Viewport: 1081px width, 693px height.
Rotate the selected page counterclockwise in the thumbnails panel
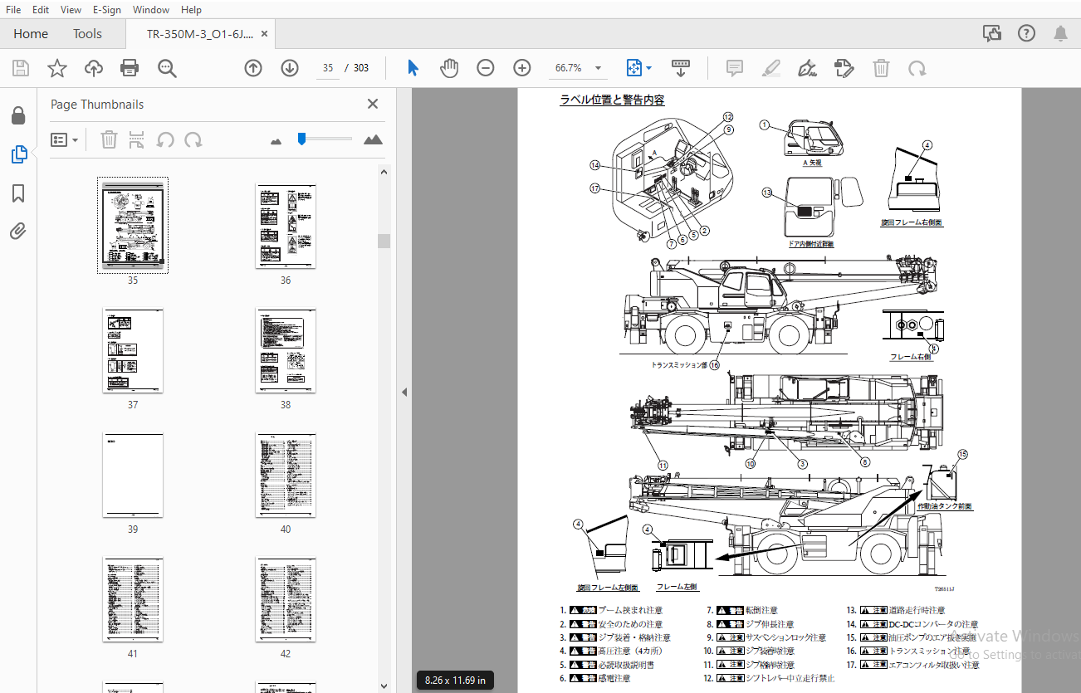(165, 139)
